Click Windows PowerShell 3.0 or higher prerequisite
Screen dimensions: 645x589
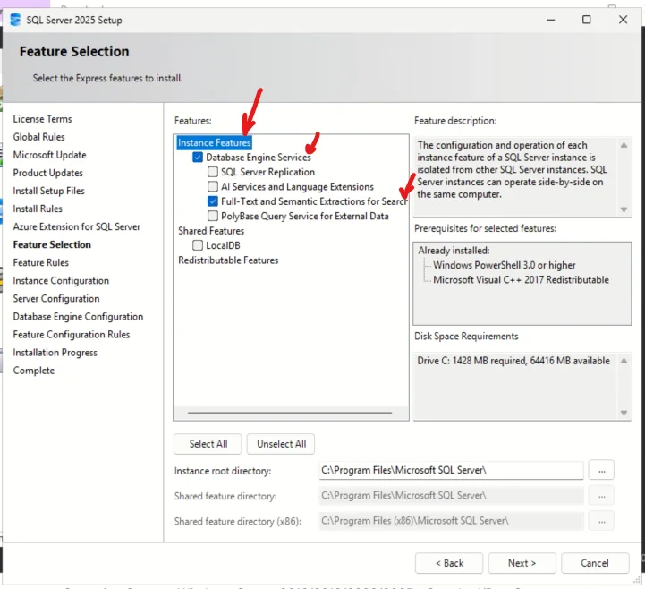[x=505, y=265]
